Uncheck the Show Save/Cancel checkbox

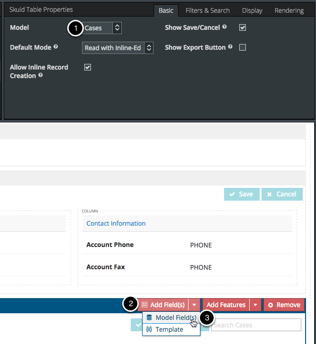coord(243,28)
